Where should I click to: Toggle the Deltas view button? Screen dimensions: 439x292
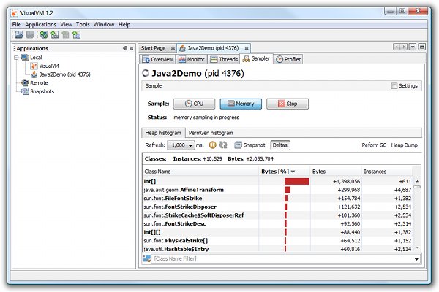tap(280, 145)
